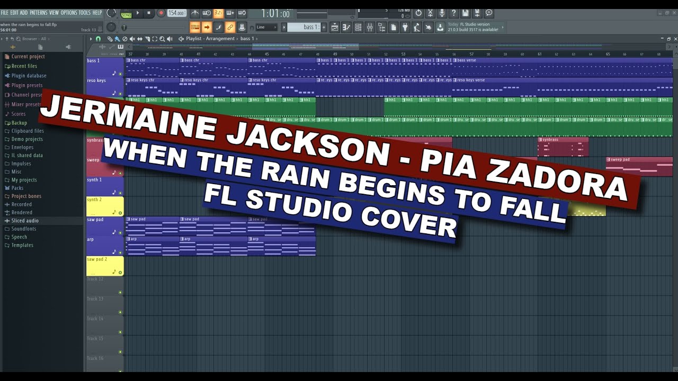This screenshot has height=381, width=678.
Task: Open the metronome toggle
Action: [195, 13]
